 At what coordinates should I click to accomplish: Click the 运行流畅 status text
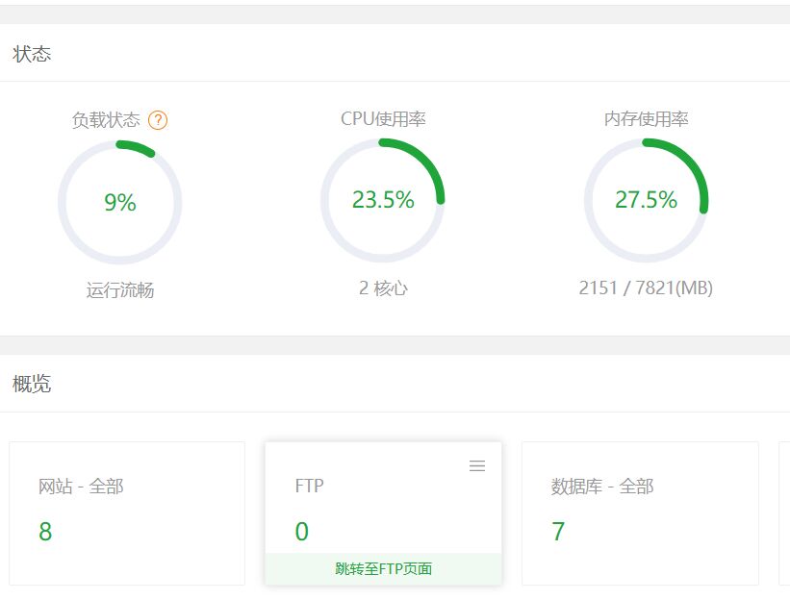tap(120, 290)
